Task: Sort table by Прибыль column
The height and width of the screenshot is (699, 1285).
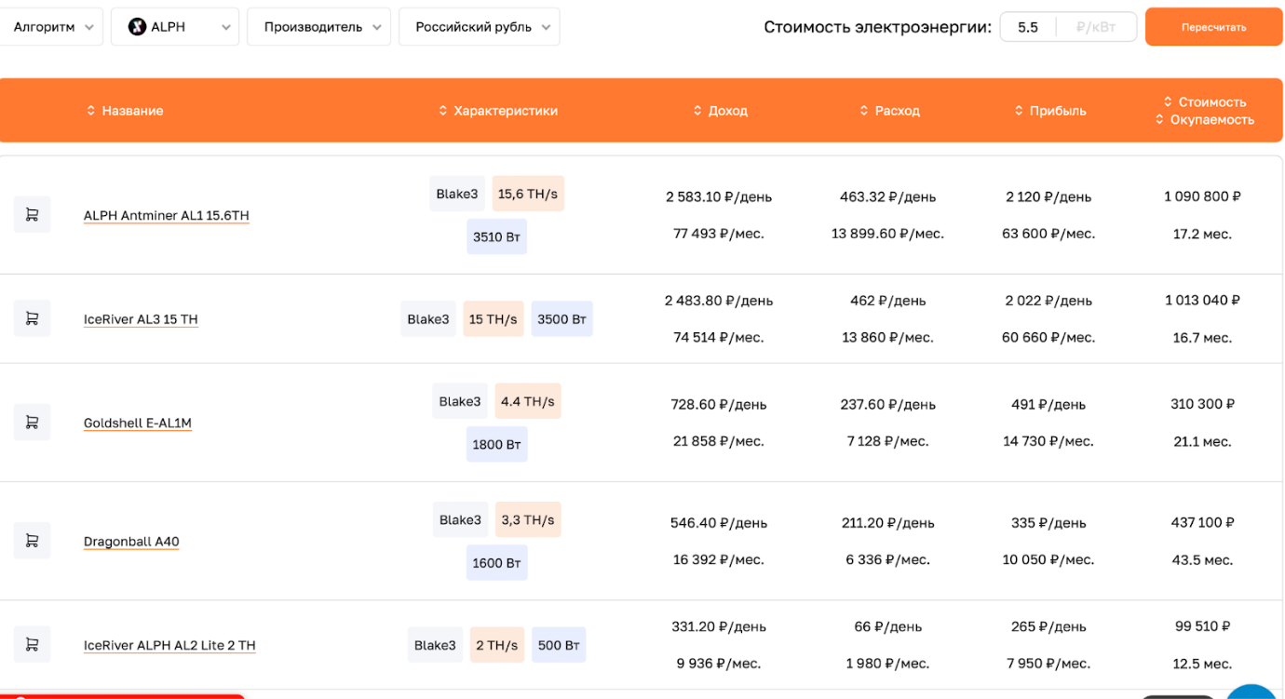Action: (1050, 111)
